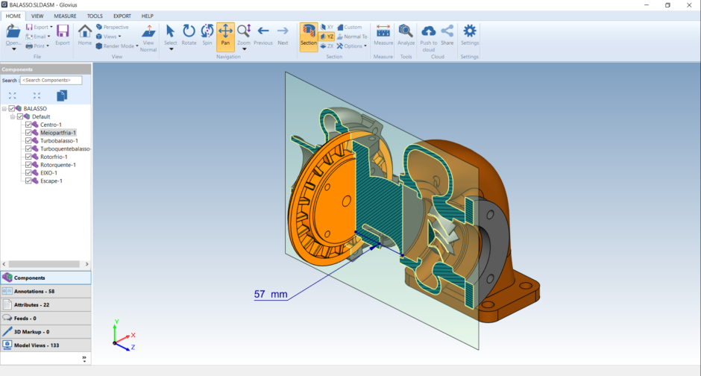Switch to the EXPORT ribbon tab
The image size is (701, 376).
tap(122, 16)
